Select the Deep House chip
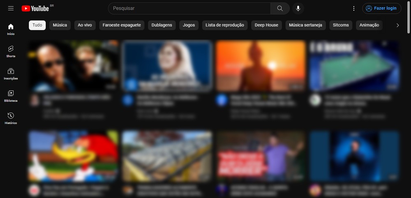 266,25
